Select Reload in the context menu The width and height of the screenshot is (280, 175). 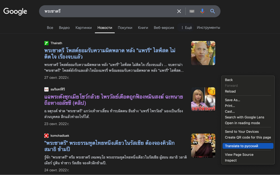pyautogui.click(x=230, y=91)
